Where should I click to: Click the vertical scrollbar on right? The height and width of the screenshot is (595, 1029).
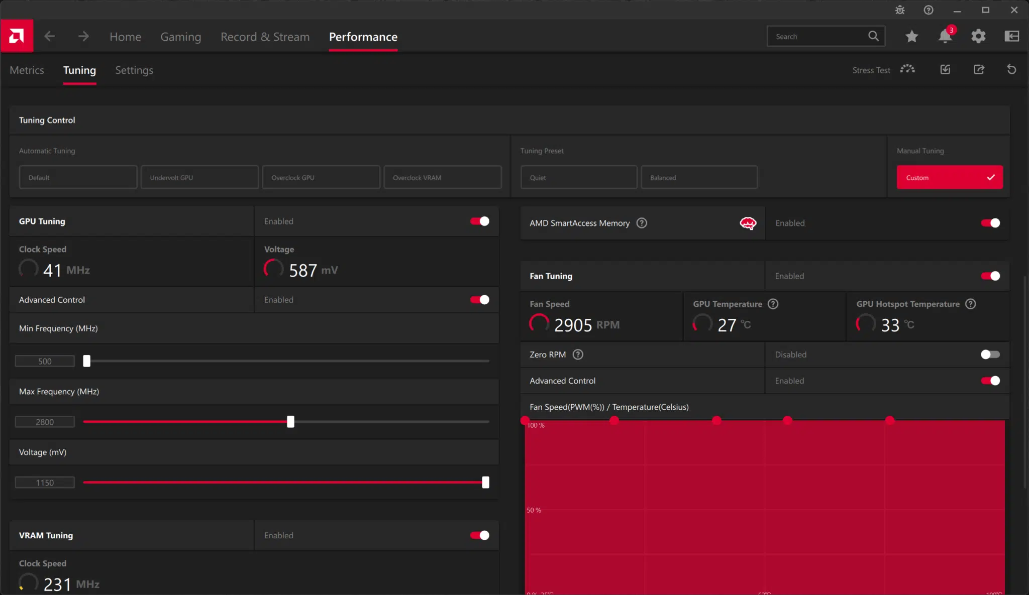coord(1025,382)
